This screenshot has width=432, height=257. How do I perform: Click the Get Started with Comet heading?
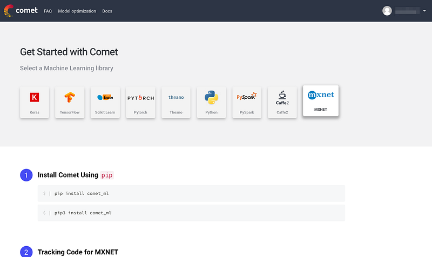pyautogui.click(x=69, y=52)
